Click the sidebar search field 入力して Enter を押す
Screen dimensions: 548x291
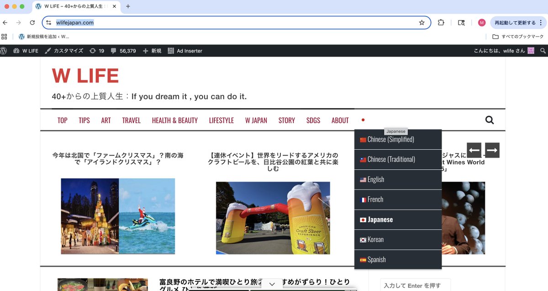click(x=416, y=285)
